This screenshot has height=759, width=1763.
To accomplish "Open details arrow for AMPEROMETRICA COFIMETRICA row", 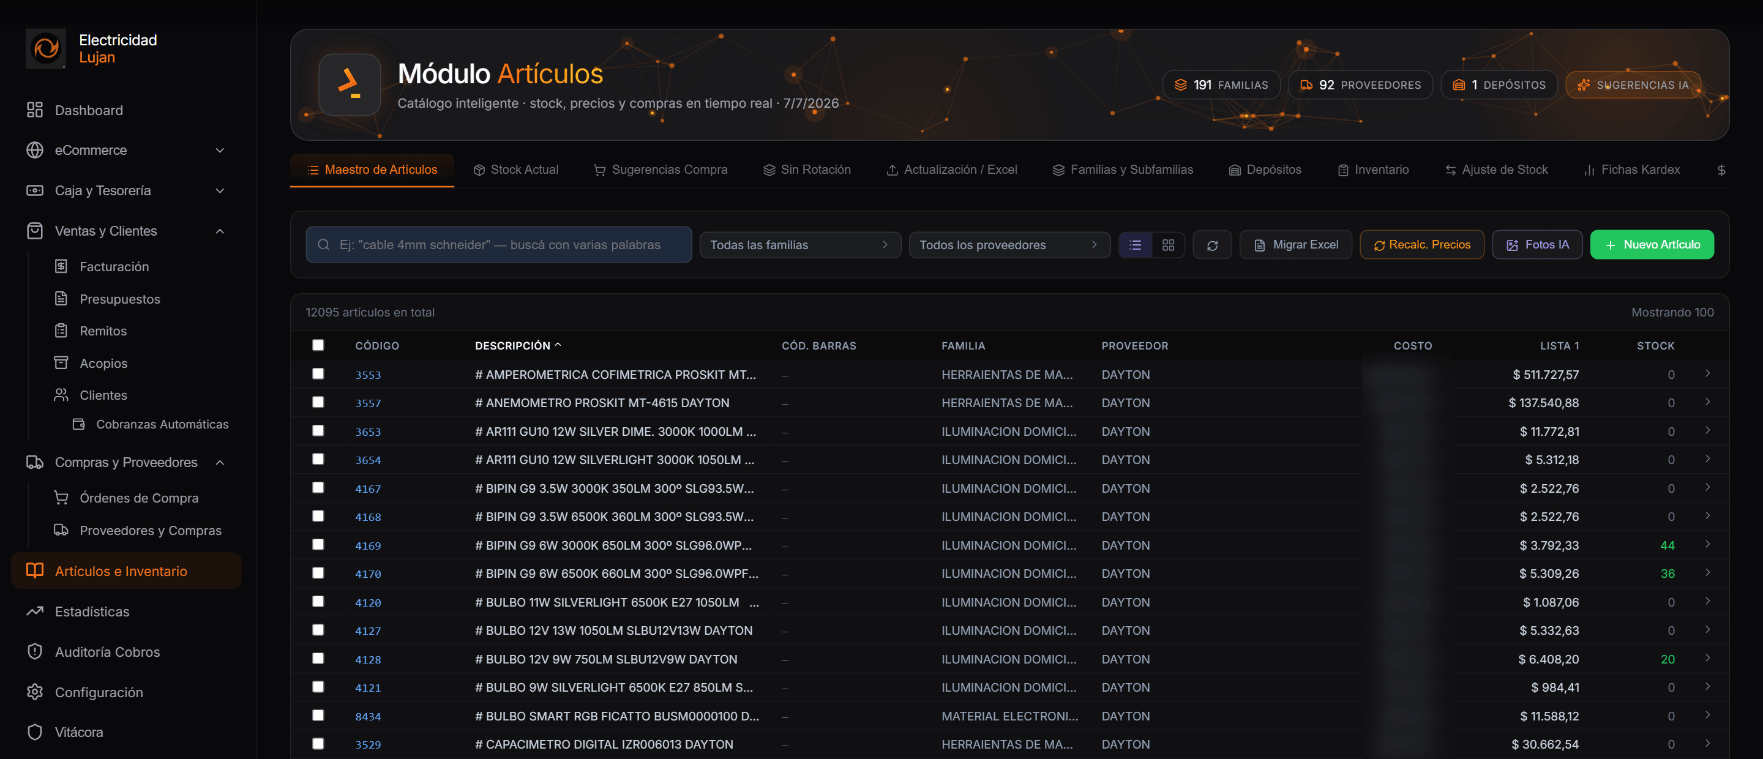I will [1707, 373].
